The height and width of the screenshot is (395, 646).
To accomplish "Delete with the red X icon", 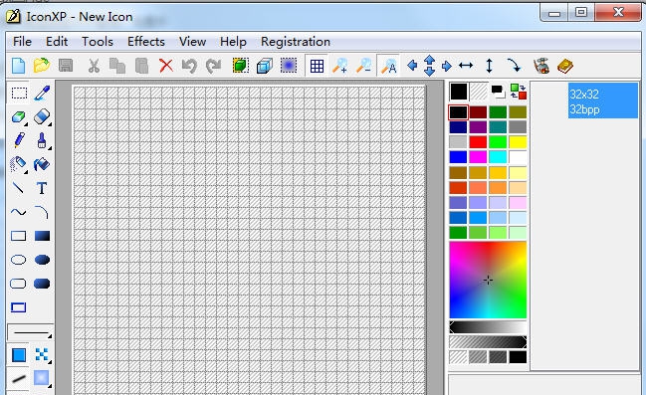I will tap(166, 66).
